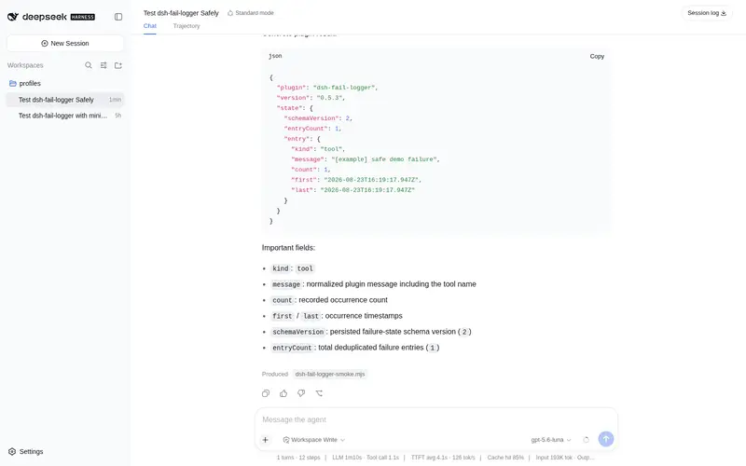Click the 'Important fields:' text
This screenshot has width=746, height=466.
[x=288, y=248]
